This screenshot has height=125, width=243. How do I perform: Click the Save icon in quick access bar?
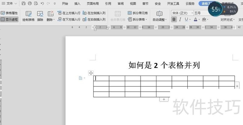click(24, 3)
